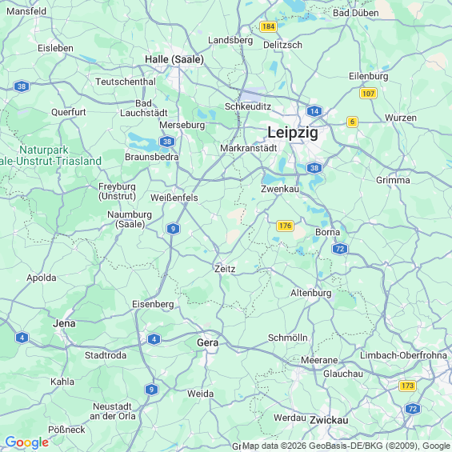The width and height of the screenshot is (452, 452).
Task: Click the B173 yellow road shield
Action: point(407,386)
